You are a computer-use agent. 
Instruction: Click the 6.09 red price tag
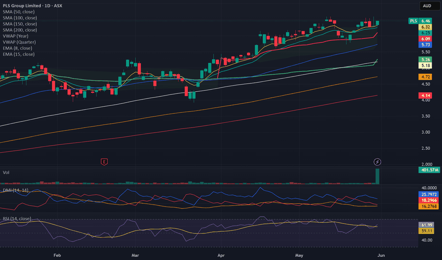click(425, 39)
